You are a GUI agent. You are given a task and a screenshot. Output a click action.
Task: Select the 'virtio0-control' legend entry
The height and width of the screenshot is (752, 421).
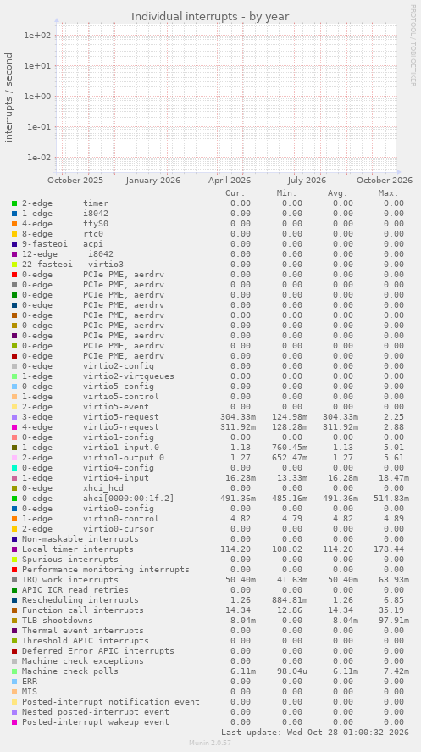coord(91,519)
